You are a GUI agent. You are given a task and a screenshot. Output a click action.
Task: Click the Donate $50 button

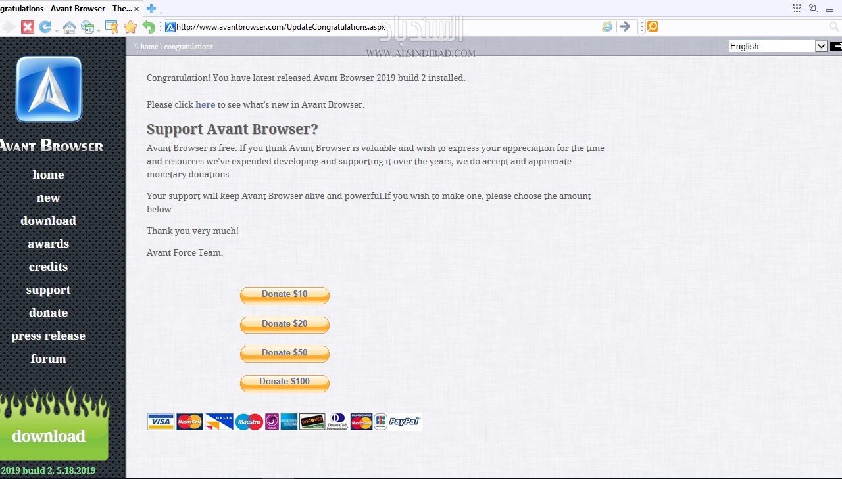(x=285, y=354)
